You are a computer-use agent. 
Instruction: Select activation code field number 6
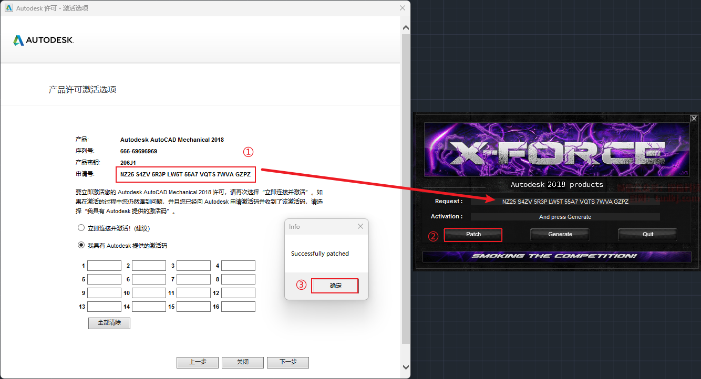click(149, 279)
